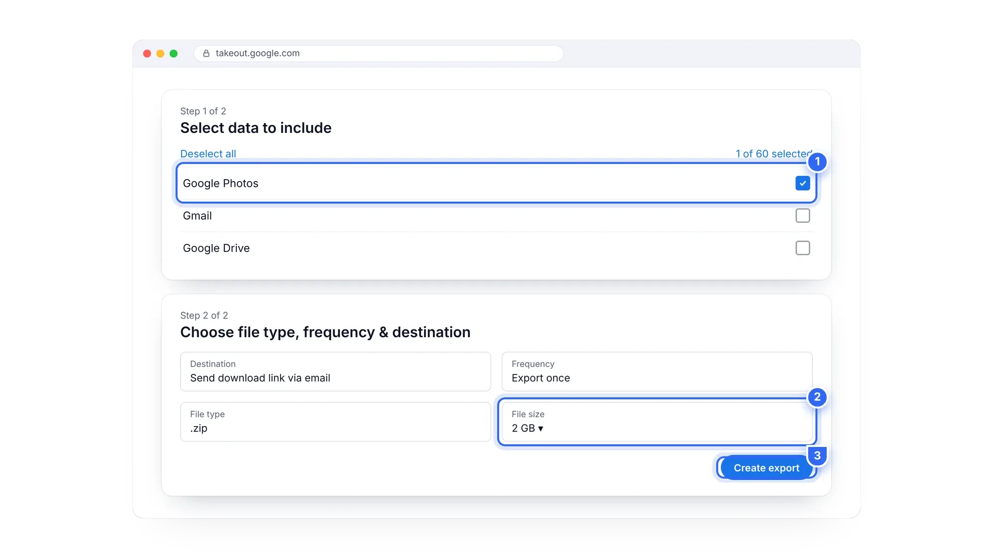Click the red close window button
The width and height of the screenshot is (993, 558).
coord(147,54)
